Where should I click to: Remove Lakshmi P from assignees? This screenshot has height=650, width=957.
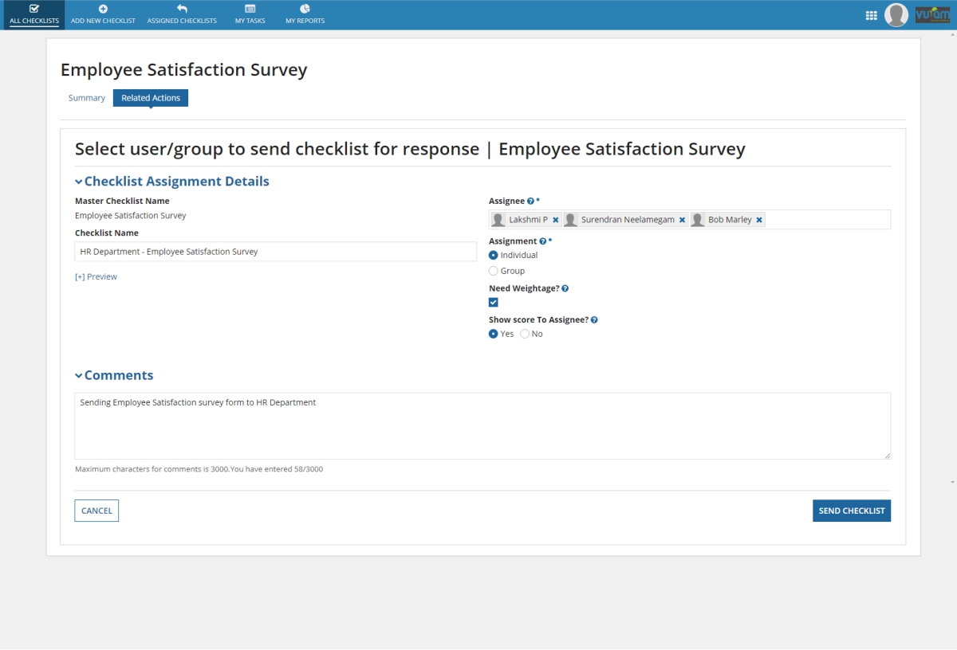pos(556,220)
